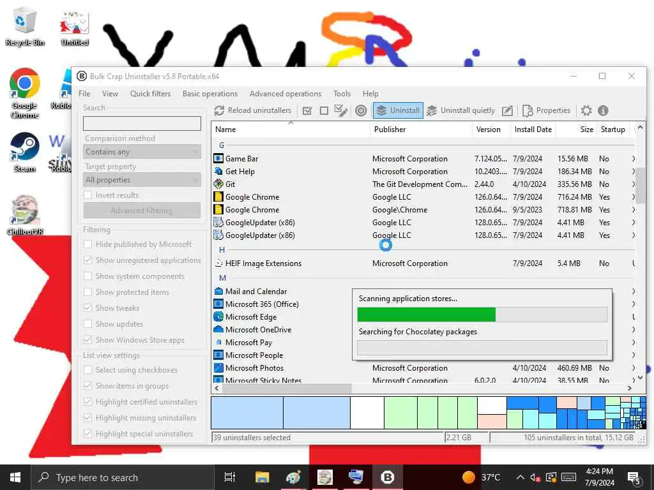This screenshot has width=654, height=490.
Task: Toggle the Invert results checkbox
Action: pyautogui.click(x=88, y=195)
